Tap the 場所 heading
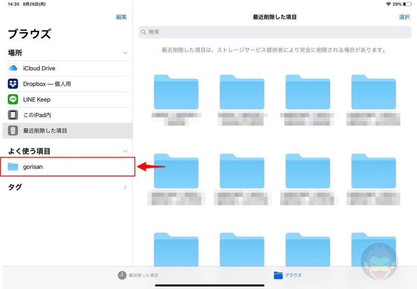This screenshot has width=417, height=289. coord(15,53)
